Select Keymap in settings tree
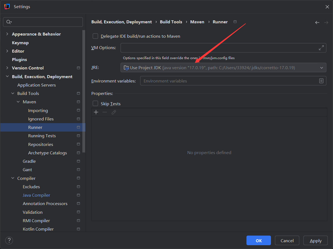Viewport: 333px width, 249px height. (20, 43)
